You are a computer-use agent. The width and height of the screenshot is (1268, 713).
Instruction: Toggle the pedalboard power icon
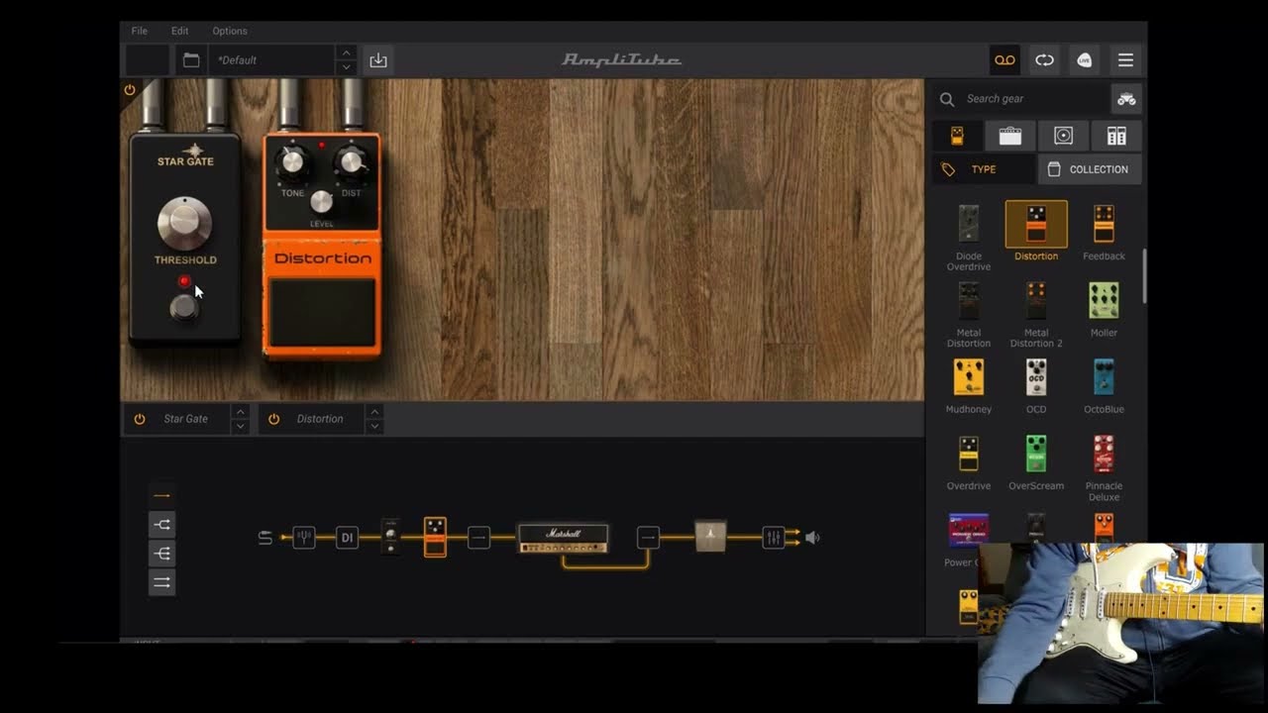(x=130, y=90)
